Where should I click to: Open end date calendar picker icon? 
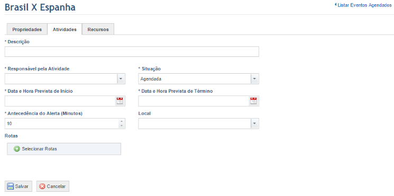click(x=253, y=101)
